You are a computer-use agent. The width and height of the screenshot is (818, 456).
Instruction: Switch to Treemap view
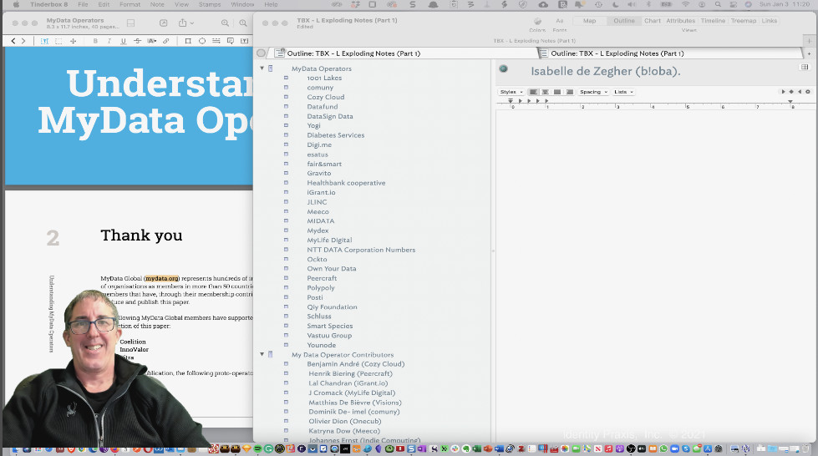click(744, 21)
